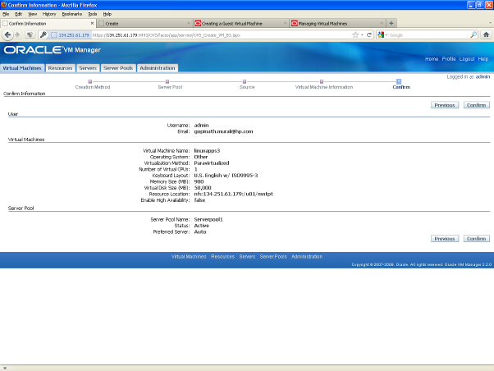
Task: Open the View menu
Action: click(33, 14)
